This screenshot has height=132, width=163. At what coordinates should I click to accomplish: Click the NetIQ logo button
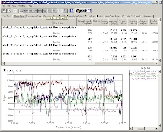[84, 11]
